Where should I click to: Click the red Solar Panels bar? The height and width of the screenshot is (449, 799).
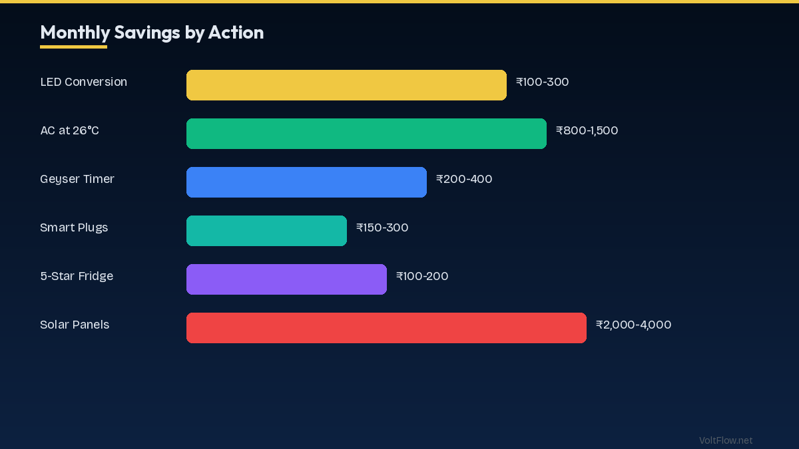tap(386, 328)
